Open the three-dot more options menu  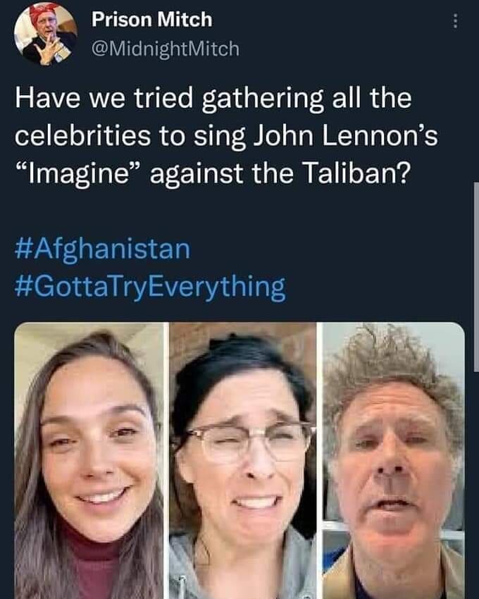coord(454,21)
